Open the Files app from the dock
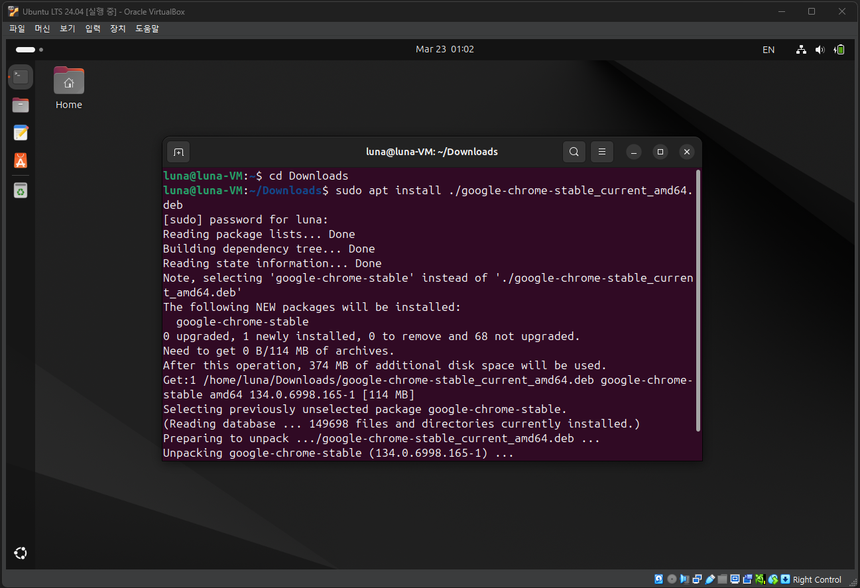Image resolution: width=860 pixels, height=588 pixels. pos(21,105)
